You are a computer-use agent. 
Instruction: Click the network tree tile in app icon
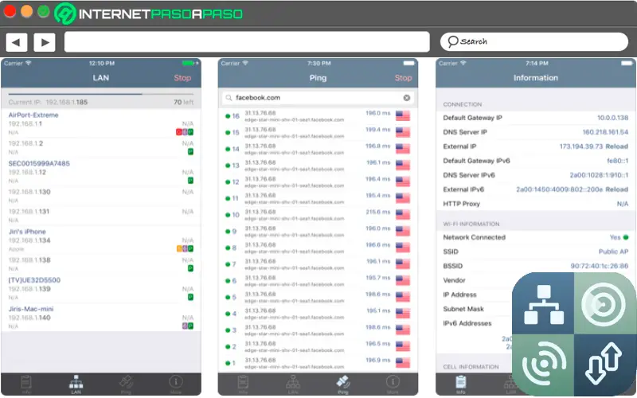pyautogui.click(x=544, y=304)
